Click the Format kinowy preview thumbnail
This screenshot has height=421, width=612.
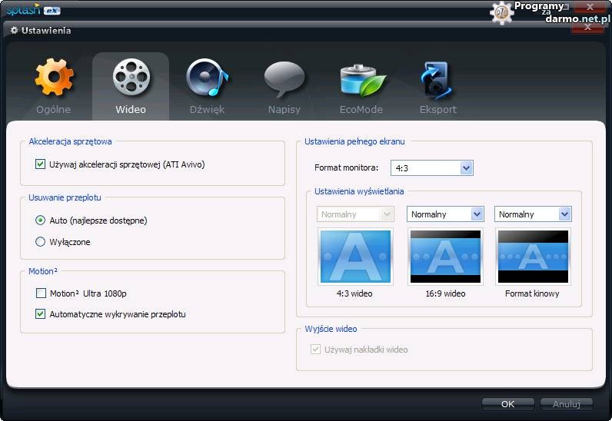pos(533,257)
